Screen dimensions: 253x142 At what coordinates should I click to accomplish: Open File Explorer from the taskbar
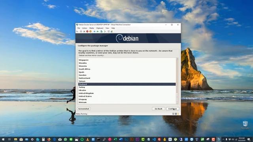pos(16,139)
